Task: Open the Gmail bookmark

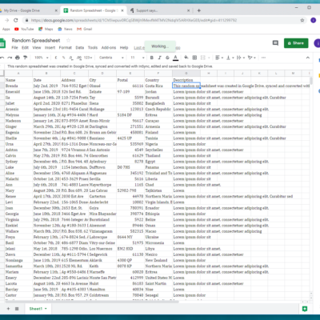Action: (x=84, y=29)
